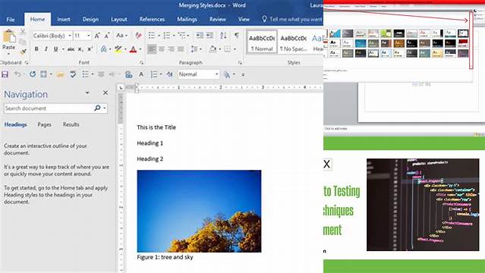This screenshot has width=485, height=273.
Task: Select the Pages view in Navigation
Action: 44,124
